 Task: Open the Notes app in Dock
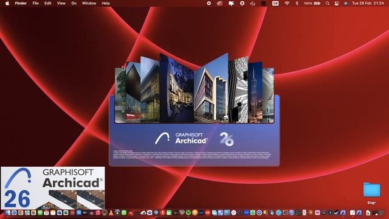coord(53,213)
